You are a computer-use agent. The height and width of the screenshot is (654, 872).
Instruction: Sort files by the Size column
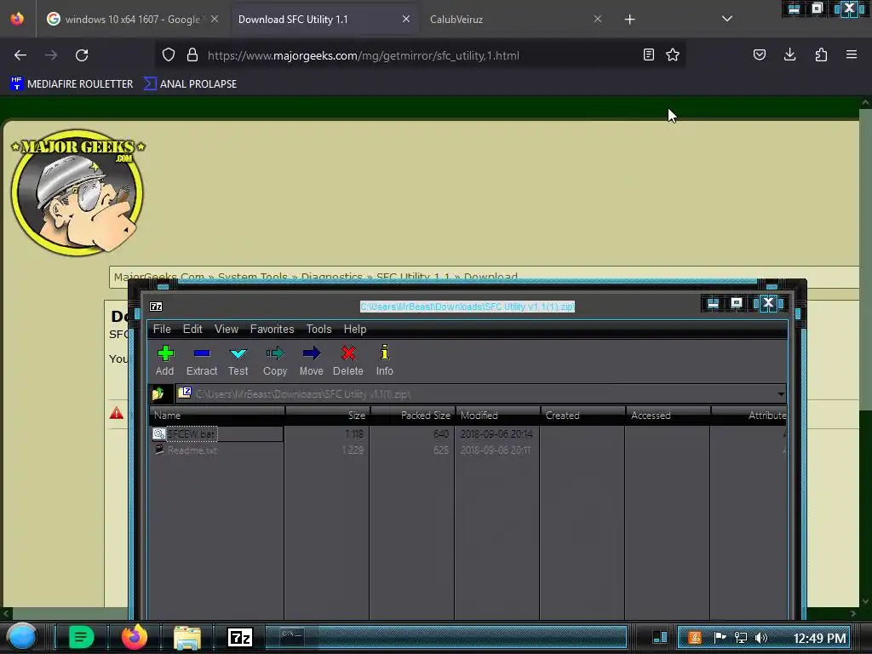pyautogui.click(x=328, y=416)
